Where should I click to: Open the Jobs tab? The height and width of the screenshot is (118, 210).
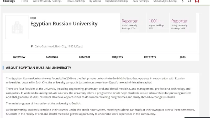click(183, 57)
